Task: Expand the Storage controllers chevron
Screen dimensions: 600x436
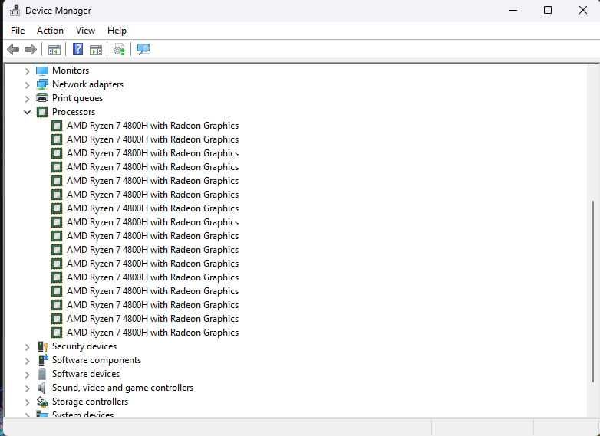Action: [27, 402]
